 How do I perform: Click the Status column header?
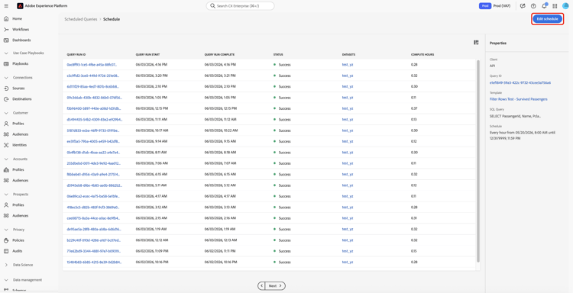click(278, 54)
